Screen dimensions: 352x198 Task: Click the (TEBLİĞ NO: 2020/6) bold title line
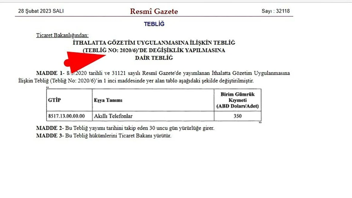click(154, 50)
